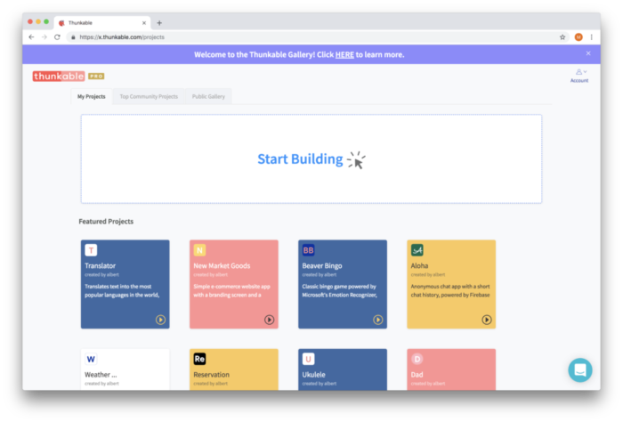The width and height of the screenshot is (623, 422).
Task: Click the thunkable logo
Action: click(59, 77)
